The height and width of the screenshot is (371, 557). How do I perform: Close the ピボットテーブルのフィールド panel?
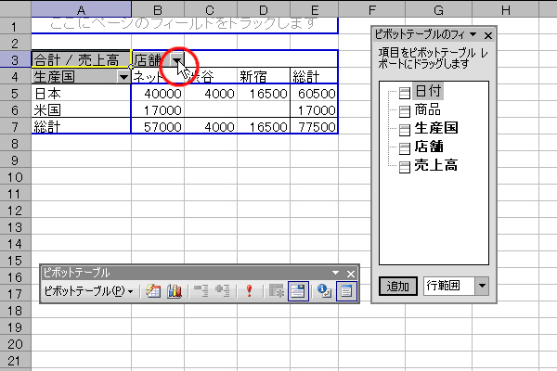pos(488,35)
